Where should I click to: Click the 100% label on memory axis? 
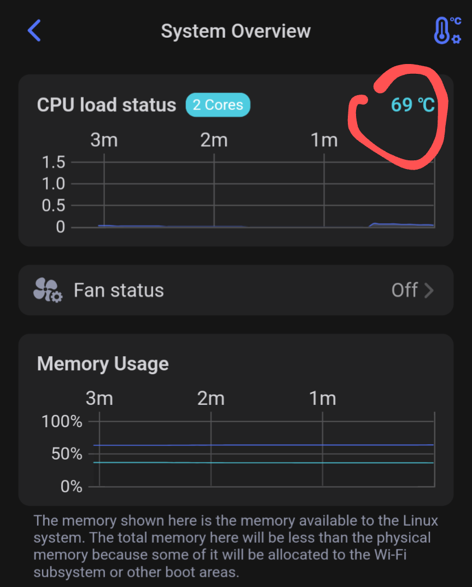point(62,422)
